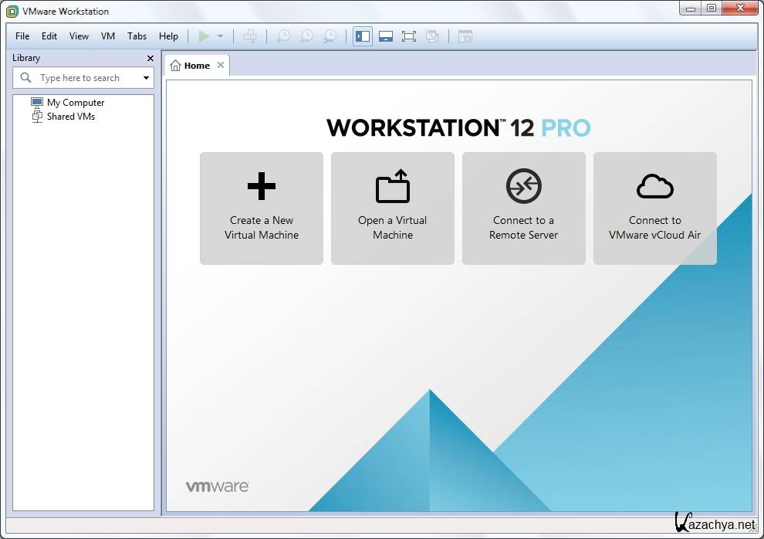Toggle the thumbnail bar view button

click(x=386, y=36)
